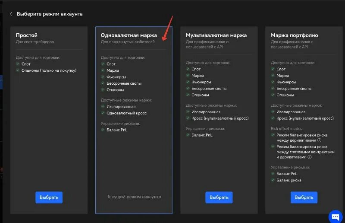
Task: Click Фьючерсы in Маржа портфолио card
Action: tap(286, 82)
